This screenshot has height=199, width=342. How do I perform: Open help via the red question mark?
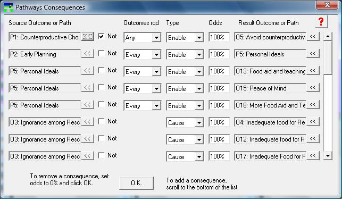(x=321, y=22)
